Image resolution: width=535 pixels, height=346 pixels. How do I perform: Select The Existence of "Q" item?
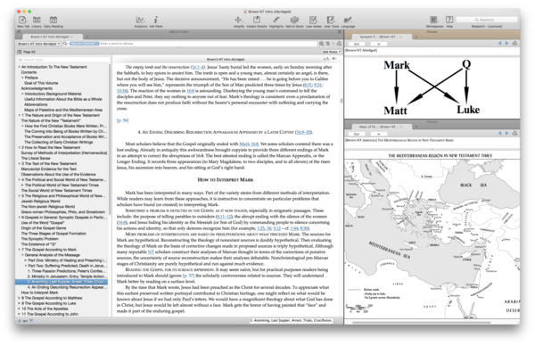(38, 244)
